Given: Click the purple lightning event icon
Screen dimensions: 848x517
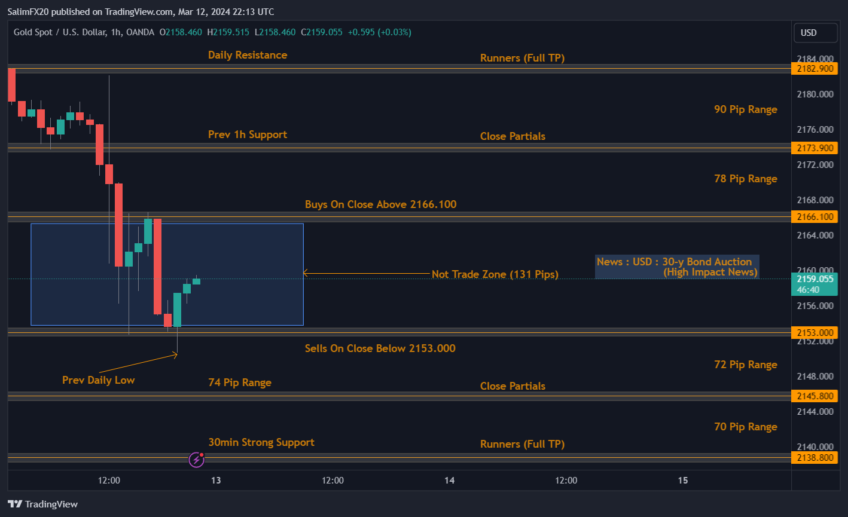Looking at the screenshot, I should point(197,459).
